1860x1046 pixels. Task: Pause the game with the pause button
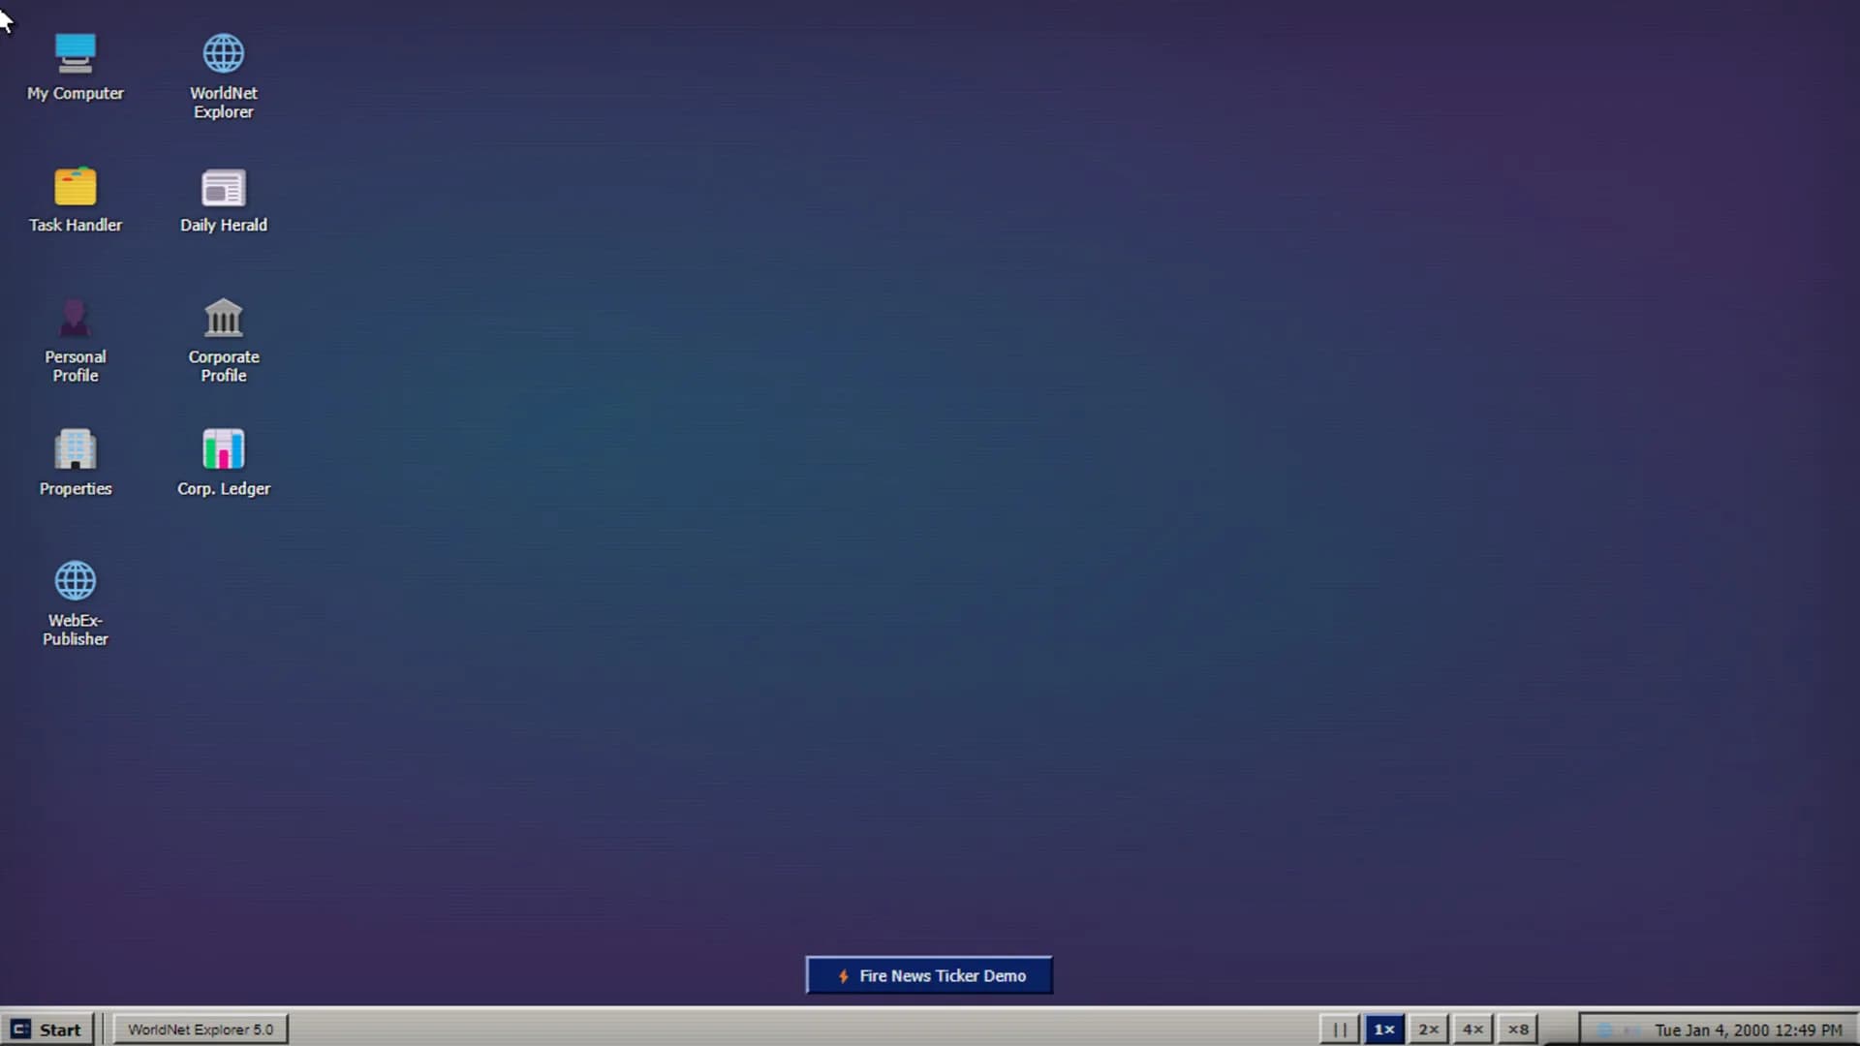pyautogui.click(x=1340, y=1030)
